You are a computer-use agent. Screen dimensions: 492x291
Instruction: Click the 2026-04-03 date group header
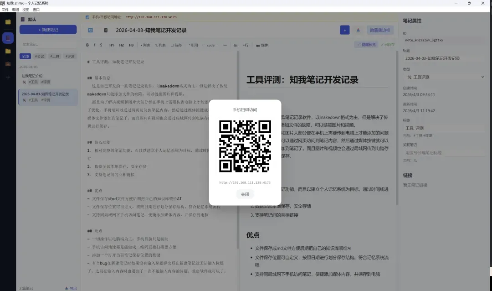pos(29,67)
